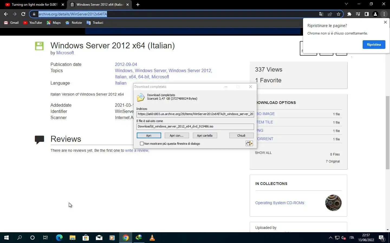
Task: Open the Mail app on the taskbar
Action: pyautogui.click(x=99, y=238)
